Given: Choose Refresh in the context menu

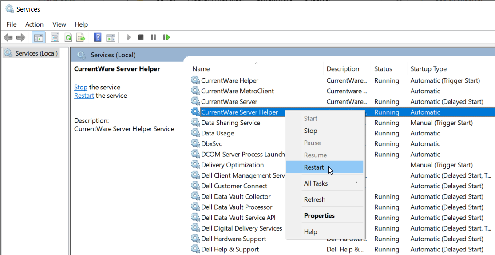Looking at the screenshot, I should coord(325,199).
